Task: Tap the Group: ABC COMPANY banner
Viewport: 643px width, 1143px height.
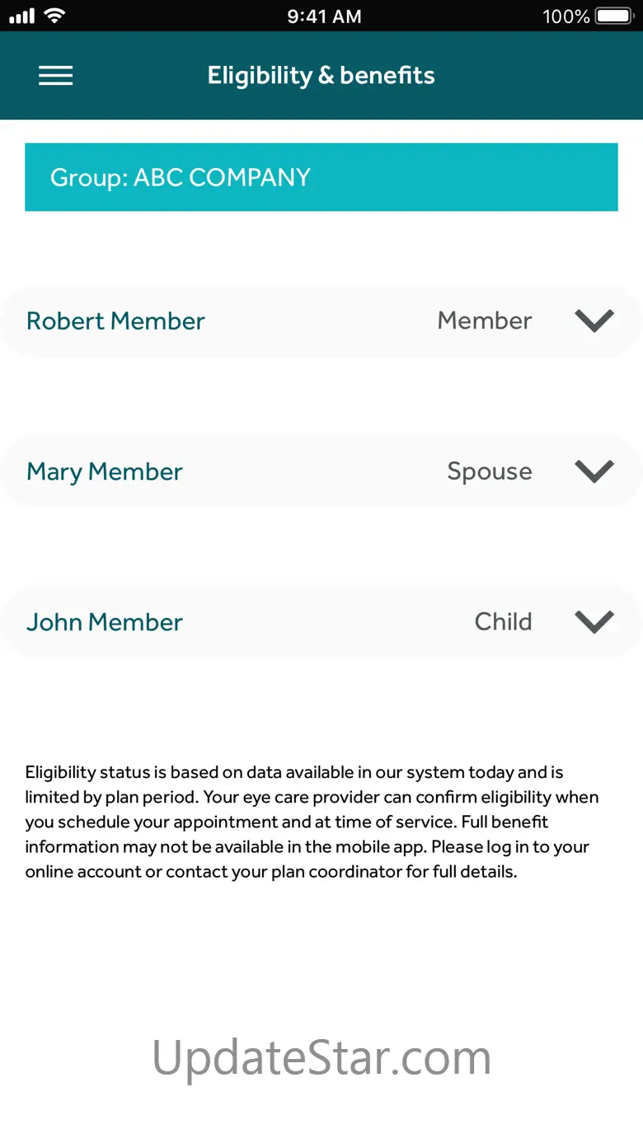Action: tap(321, 177)
